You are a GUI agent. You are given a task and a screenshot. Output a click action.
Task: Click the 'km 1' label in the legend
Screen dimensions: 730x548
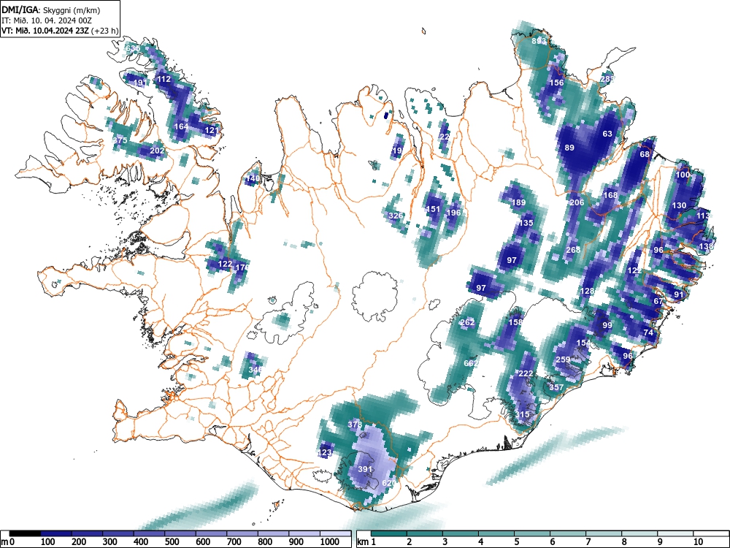pyautogui.click(x=367, y=541)
